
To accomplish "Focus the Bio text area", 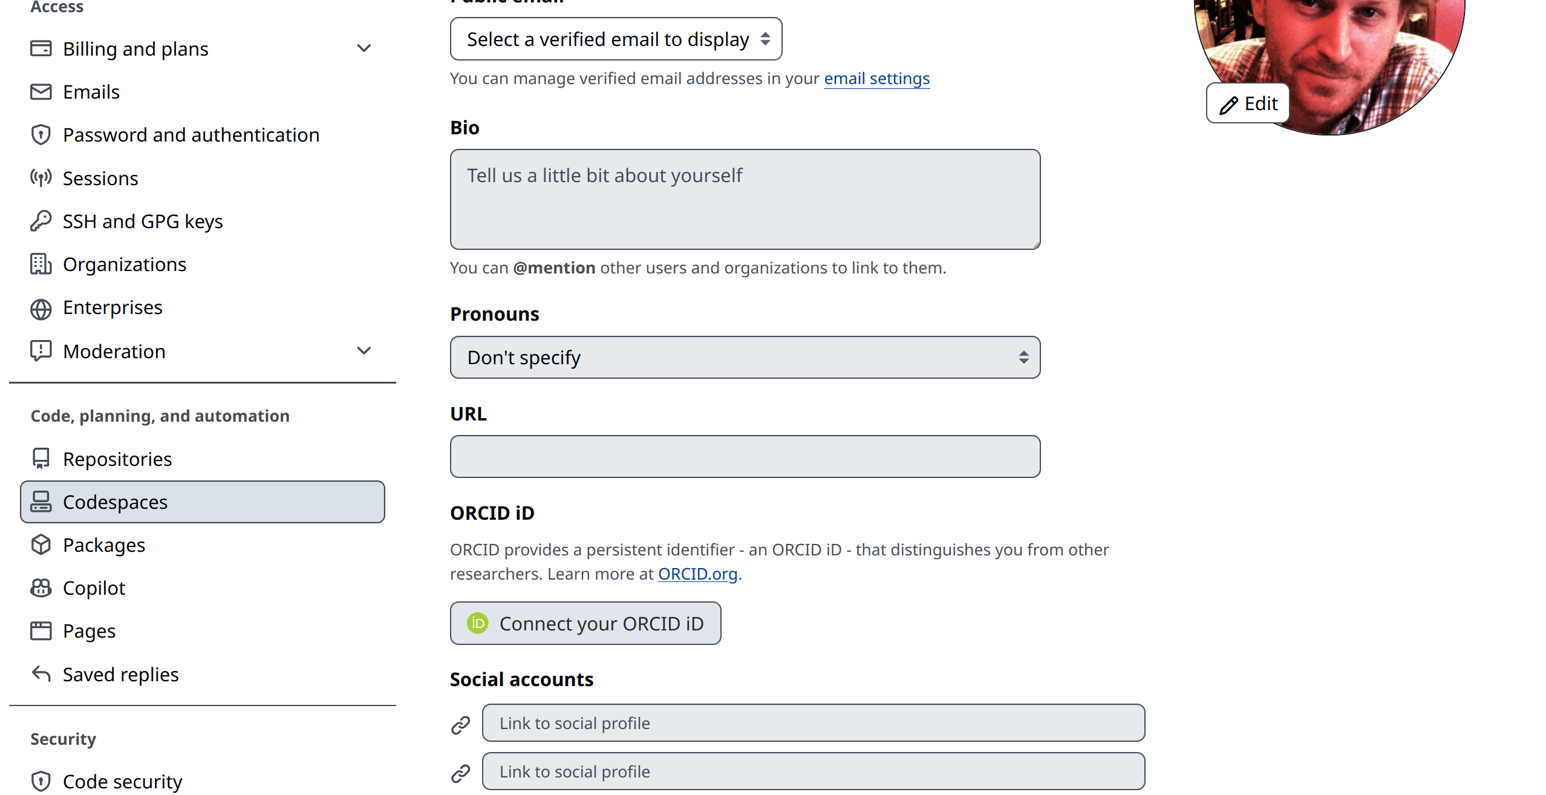I will 745,200.
